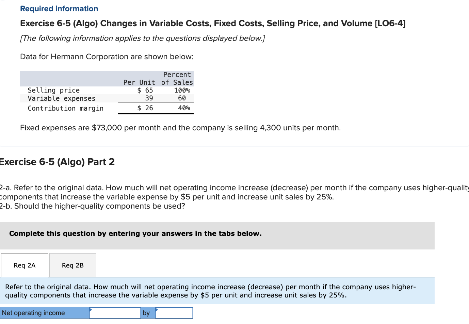Viewport: 469px width, 324px height.
Task: Click the by label between the answer fields
Action: (147, 313)
